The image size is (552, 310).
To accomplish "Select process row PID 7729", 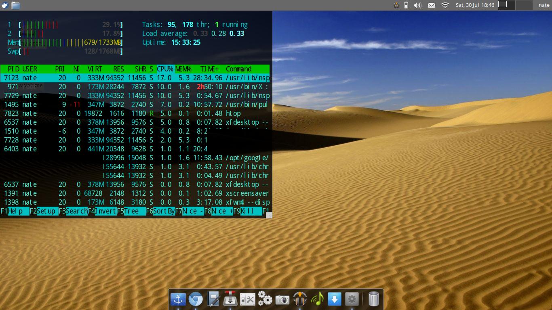I will 135,96.
